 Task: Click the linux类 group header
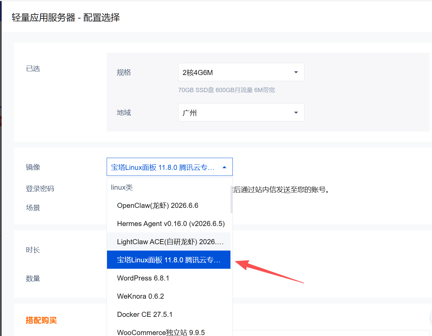tap(122, 187)
